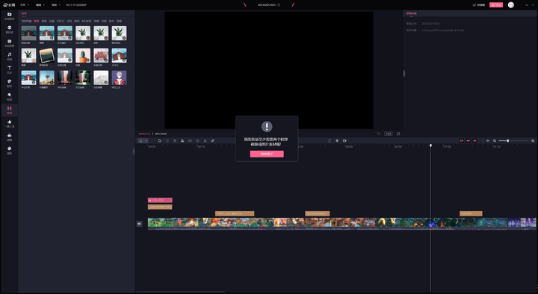Toggle the middle pink link button
Screen dimensions: 538x294
pyautogui.click(x=468, y=141)
